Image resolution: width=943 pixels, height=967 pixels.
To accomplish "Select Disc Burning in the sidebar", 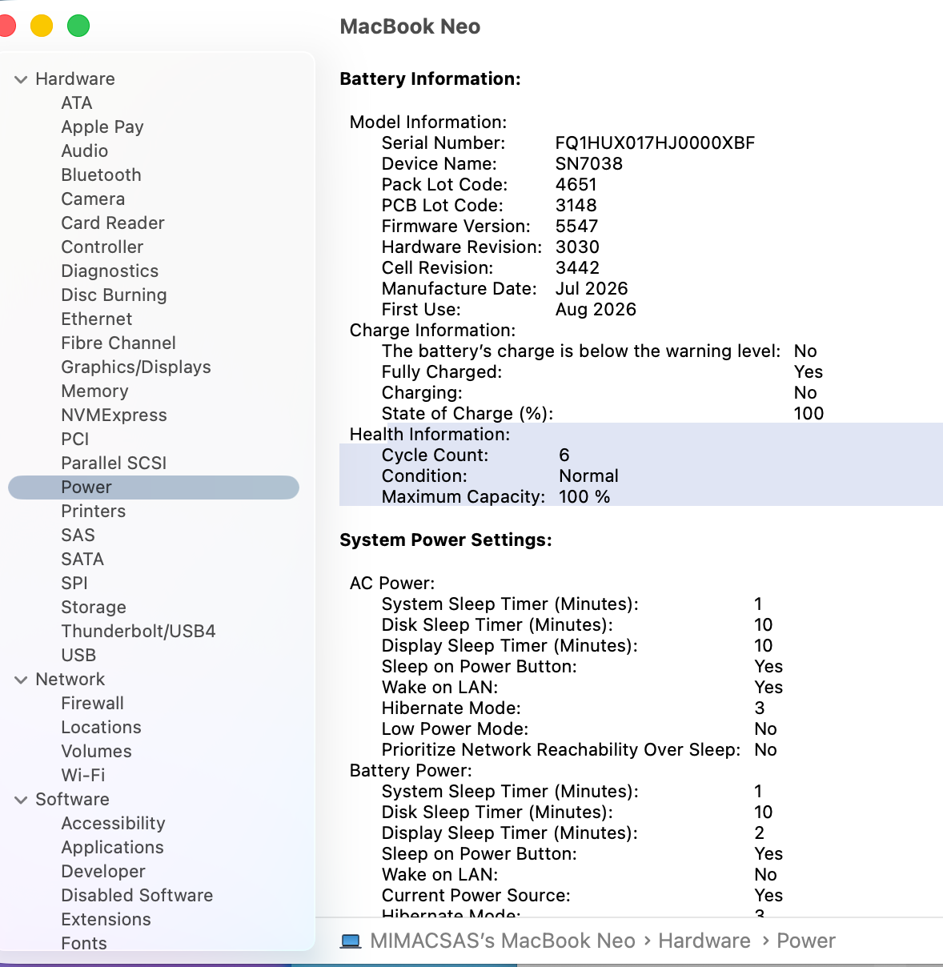I will (114, 295).
